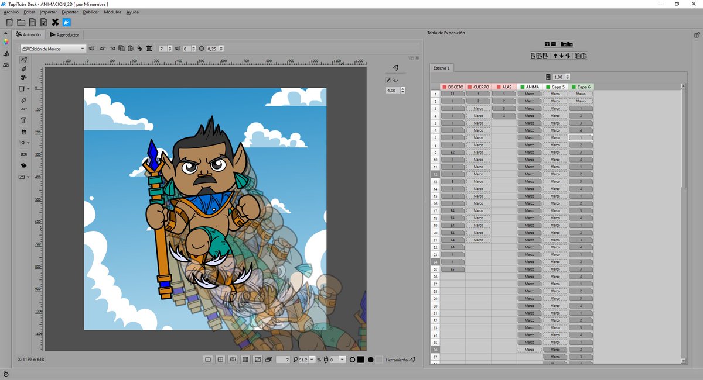Open the color palette panel icon
This screenshot has width=703, height=380.
(6, 42)
